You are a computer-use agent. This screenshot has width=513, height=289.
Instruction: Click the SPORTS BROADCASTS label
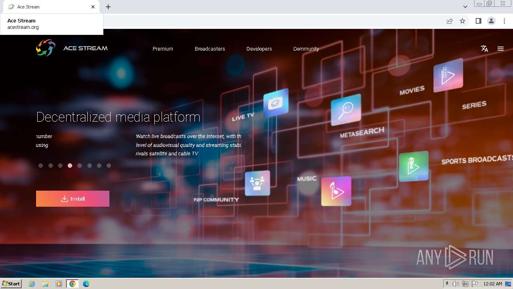coord(477,159)
